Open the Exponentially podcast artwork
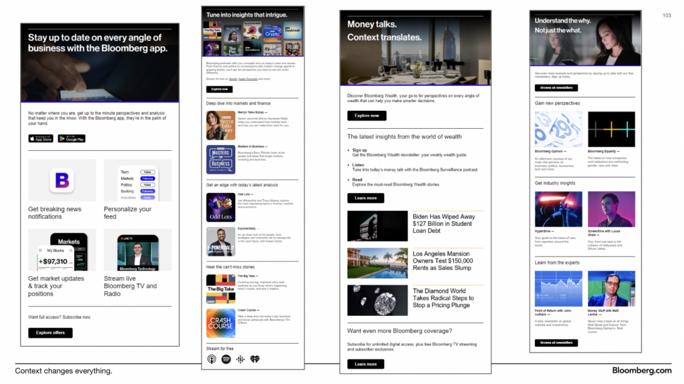This screenshot has width=684, height=384. (220, 241)
